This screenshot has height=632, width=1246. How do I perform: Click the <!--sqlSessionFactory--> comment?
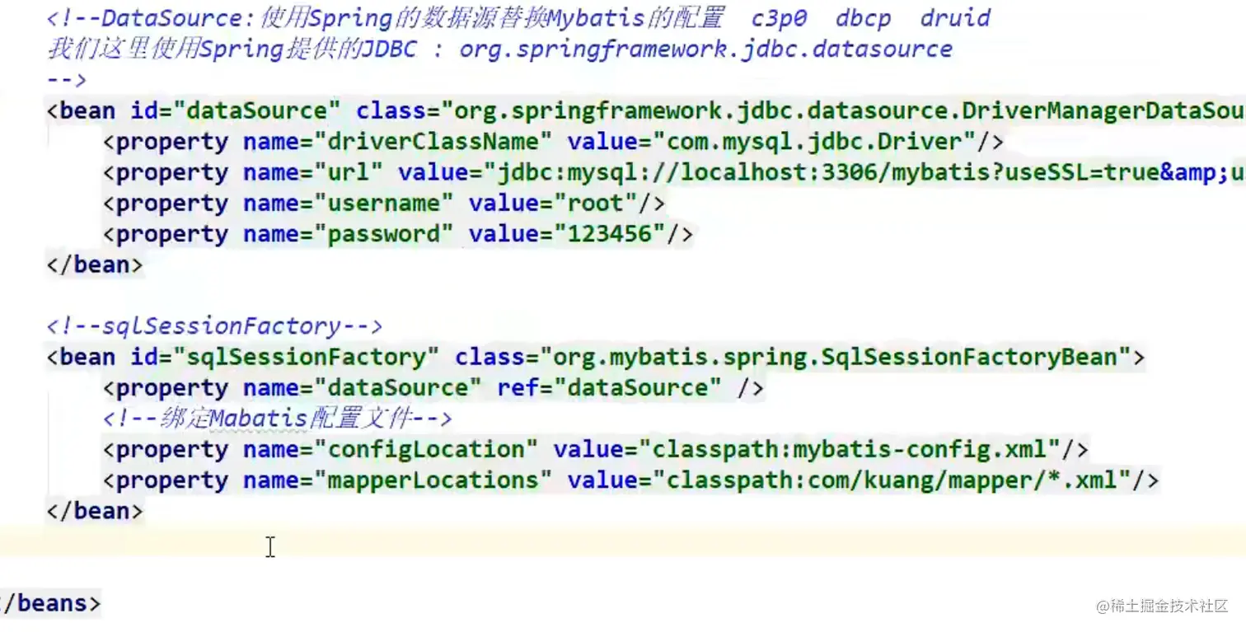[x=214, y=326]
